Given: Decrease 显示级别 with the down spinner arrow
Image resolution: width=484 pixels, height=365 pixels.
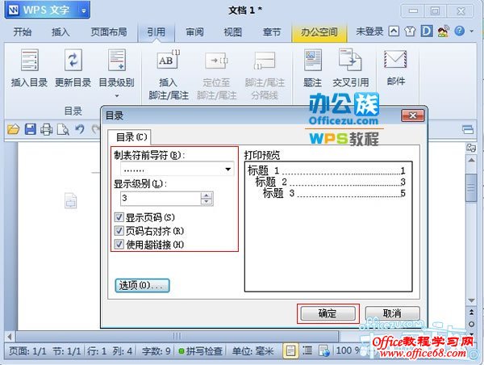Looking at the screenshot, I should pos(207,202).
